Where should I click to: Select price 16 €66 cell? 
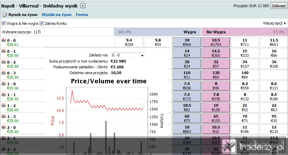click(274, 53)
